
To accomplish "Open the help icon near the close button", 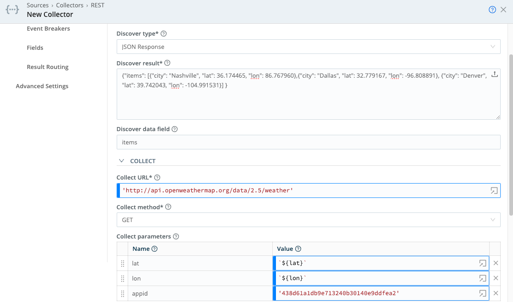I will (x=492, y=9).
